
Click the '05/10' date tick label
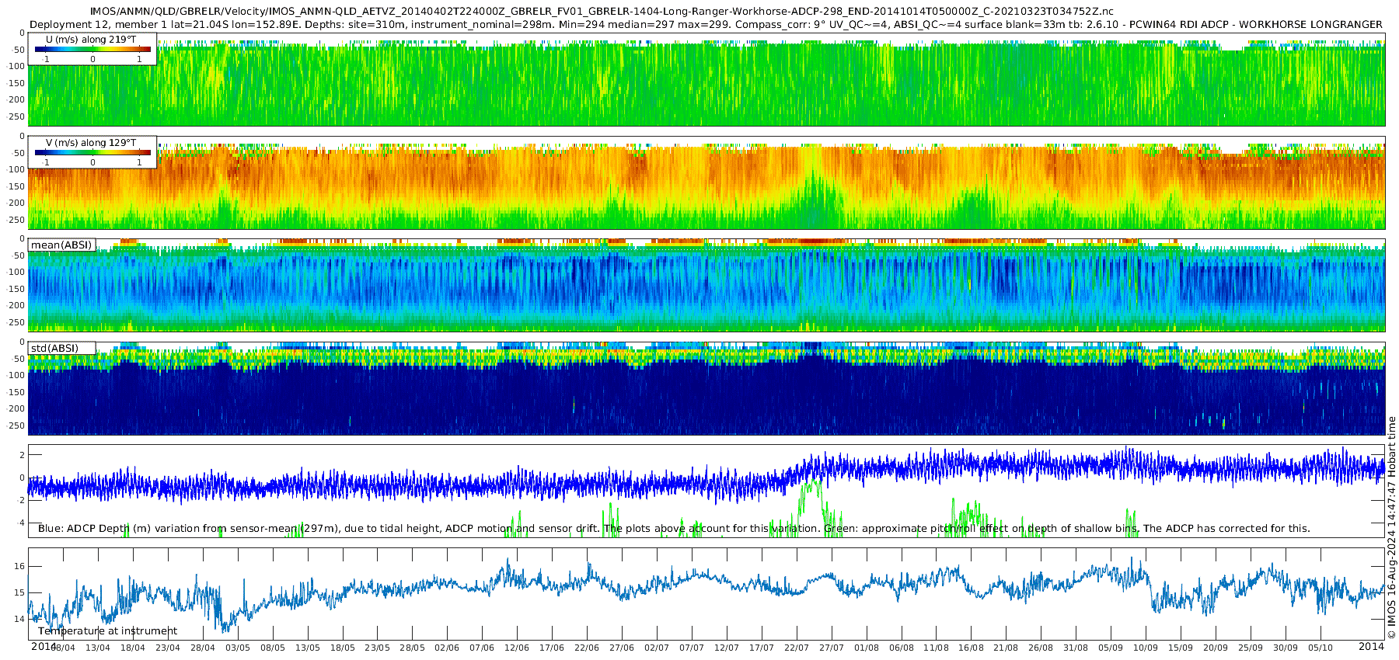pyautogui.click(x=1321, y=648)
